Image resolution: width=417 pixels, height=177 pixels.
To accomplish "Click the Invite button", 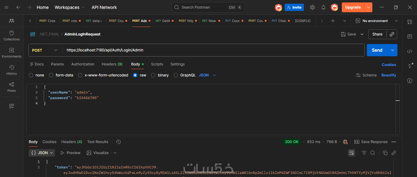I will pyautogui.click(x=294, y=7).
